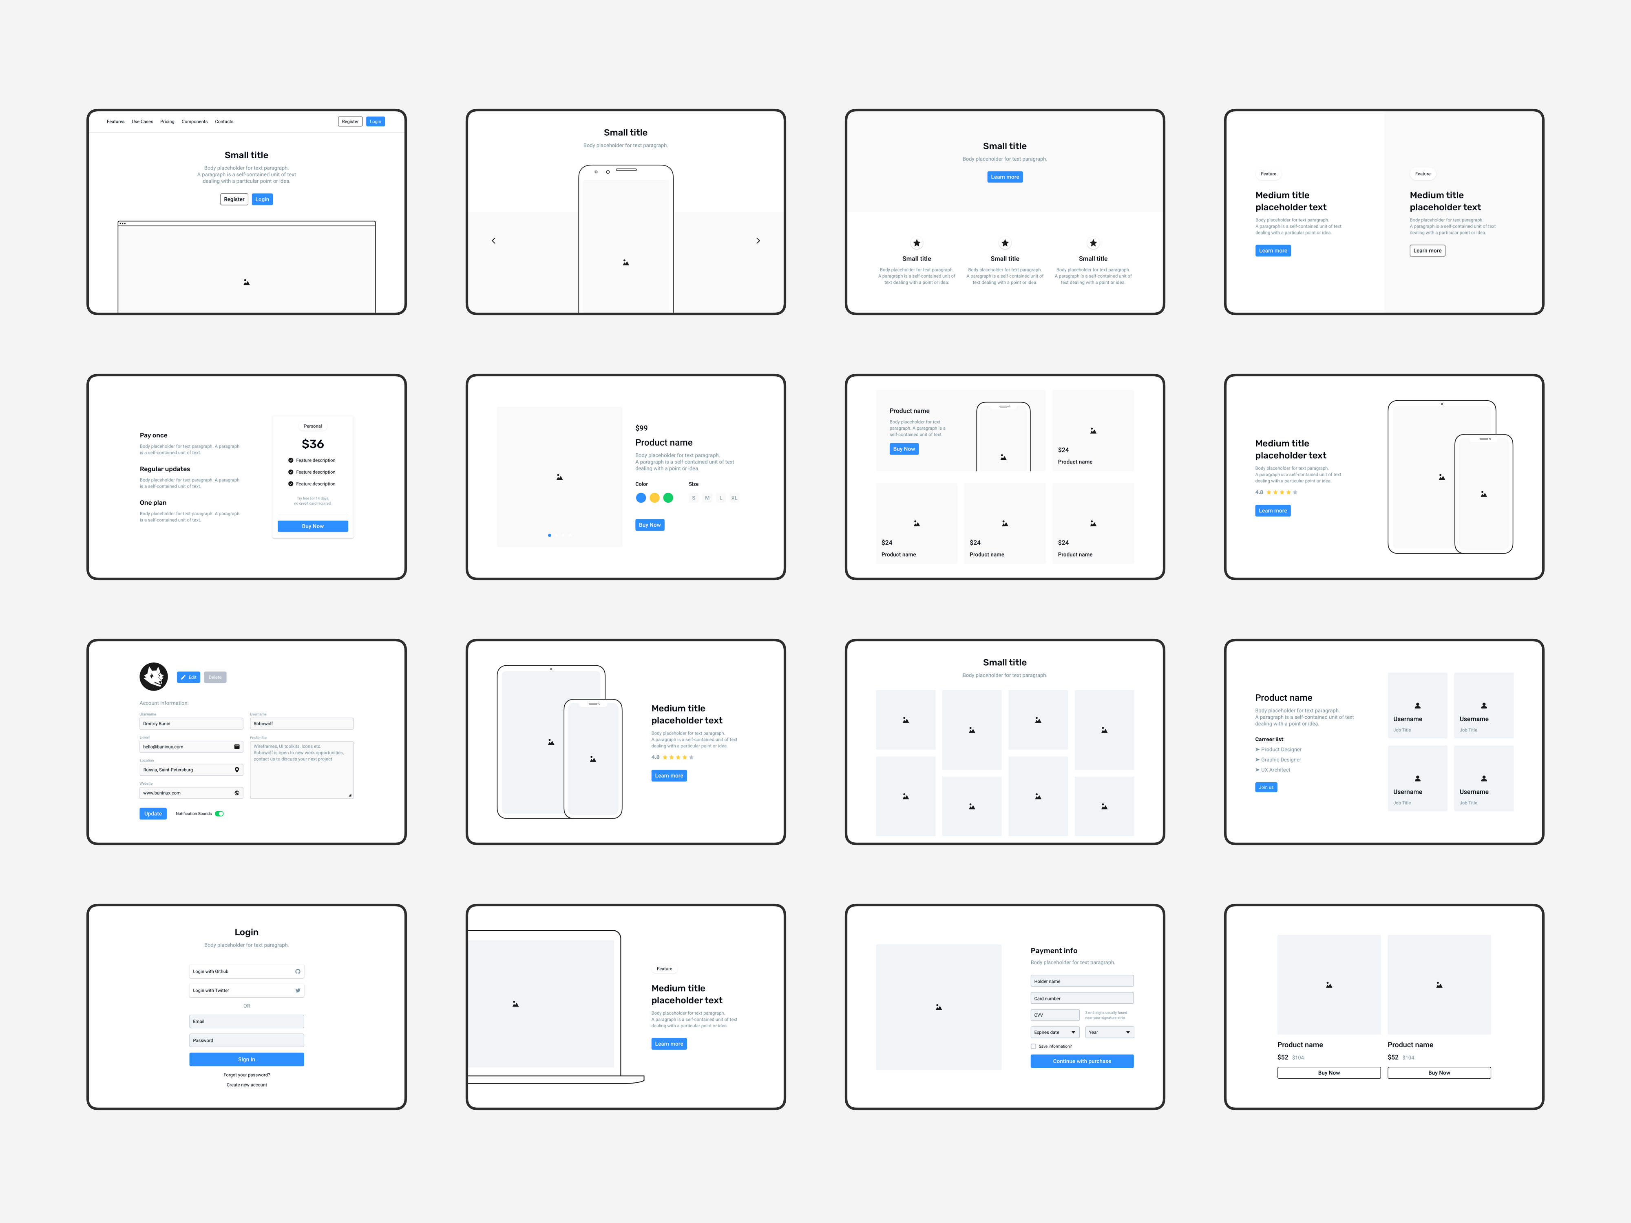This screenshot has height=1223, width=1631.
Task: Open the Features navigation item
Action: 116,121
